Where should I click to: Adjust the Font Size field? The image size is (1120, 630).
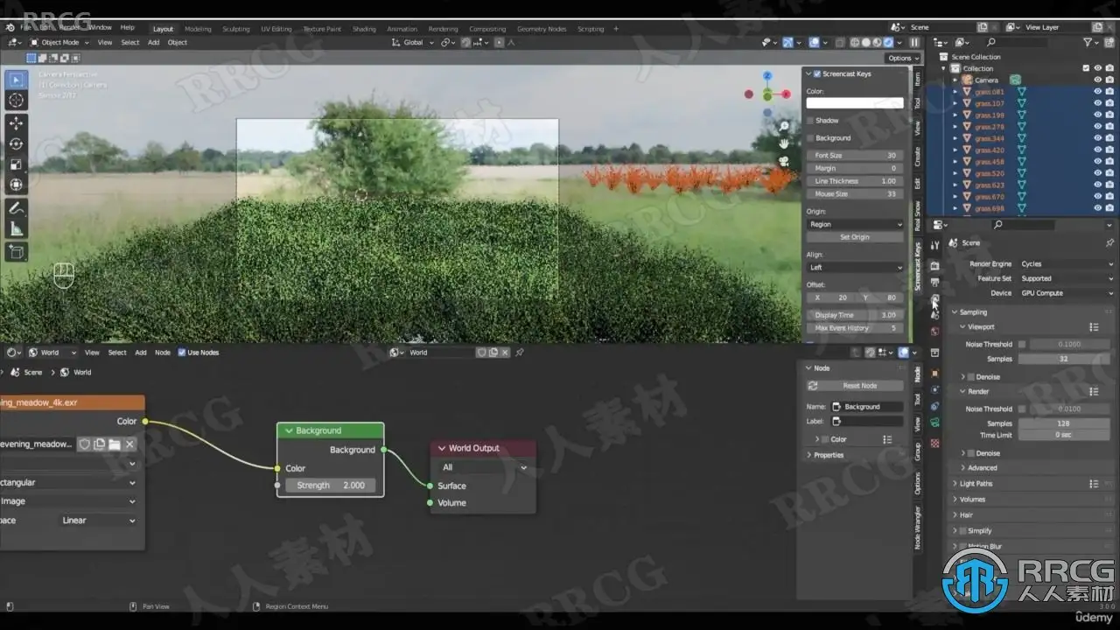[x=855, y=156]
